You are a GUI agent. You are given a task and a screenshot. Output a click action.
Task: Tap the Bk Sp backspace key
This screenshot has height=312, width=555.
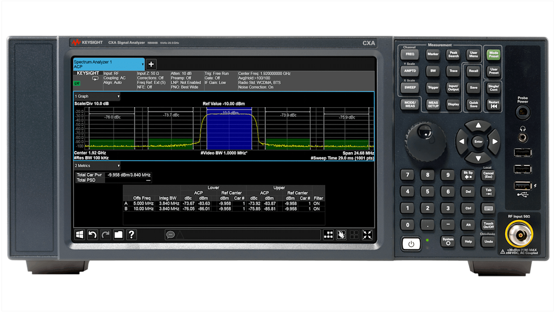point(468,175)
